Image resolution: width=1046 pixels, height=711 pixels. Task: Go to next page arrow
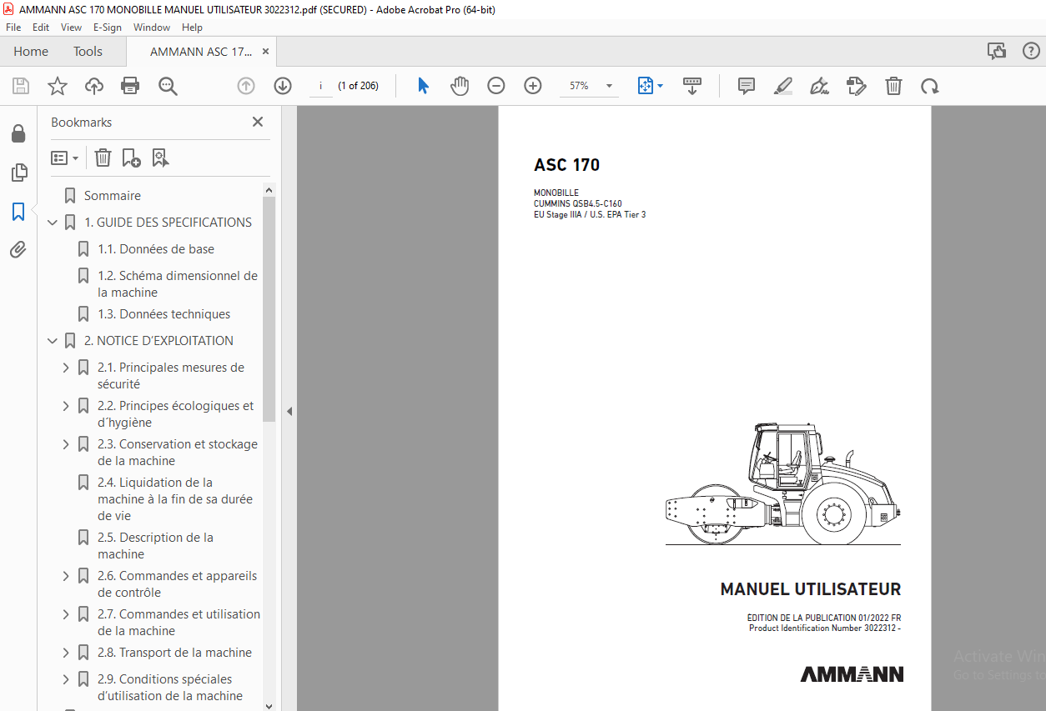coord(283,86)
